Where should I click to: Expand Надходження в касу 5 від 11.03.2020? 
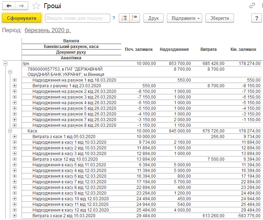15,165
